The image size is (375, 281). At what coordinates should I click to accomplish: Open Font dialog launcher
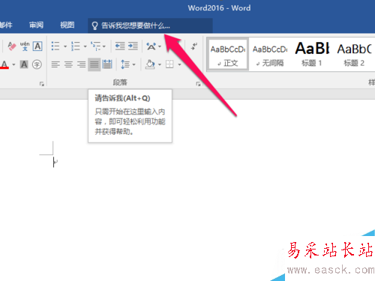tap(42, 84)
